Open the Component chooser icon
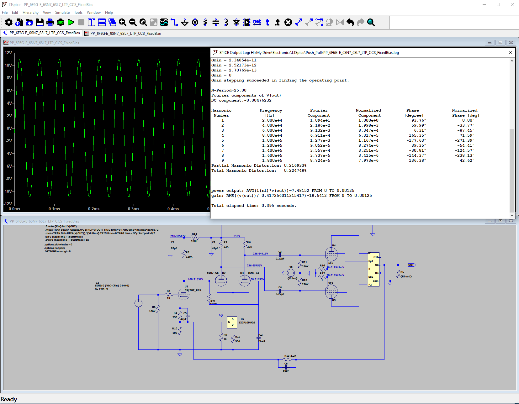519x404 pixels. (247, 22)
